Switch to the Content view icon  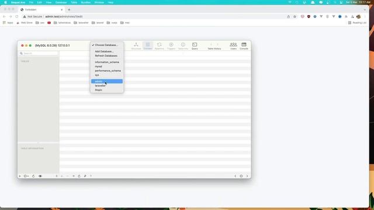(x=148, y=46)
